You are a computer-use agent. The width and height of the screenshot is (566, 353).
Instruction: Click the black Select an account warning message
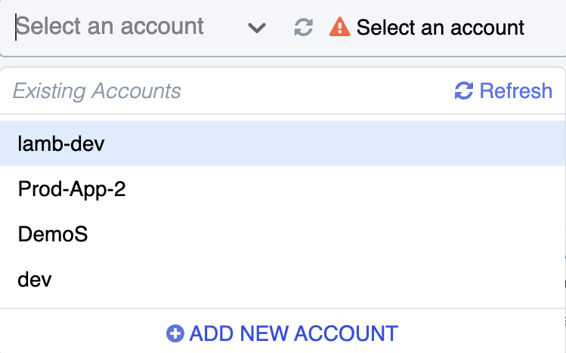tap(441, 27)
